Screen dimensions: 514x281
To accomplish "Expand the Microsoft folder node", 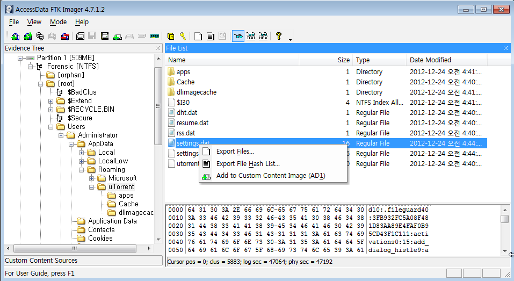I will pyautogui.click(x=91, y=178).
